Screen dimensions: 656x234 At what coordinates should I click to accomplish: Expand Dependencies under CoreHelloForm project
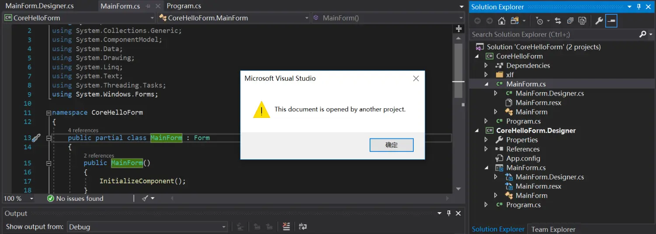(486, 65)
